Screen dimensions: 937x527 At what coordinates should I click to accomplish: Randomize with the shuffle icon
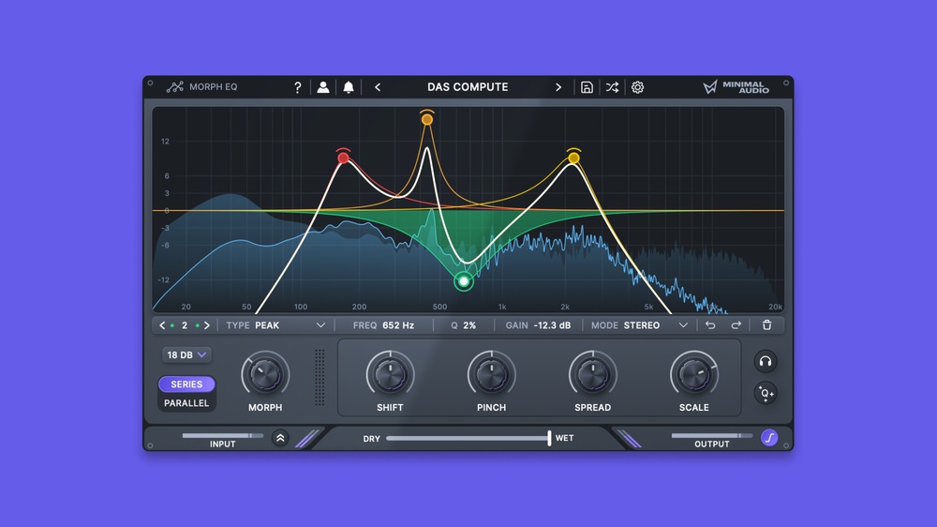click(612, 87)
